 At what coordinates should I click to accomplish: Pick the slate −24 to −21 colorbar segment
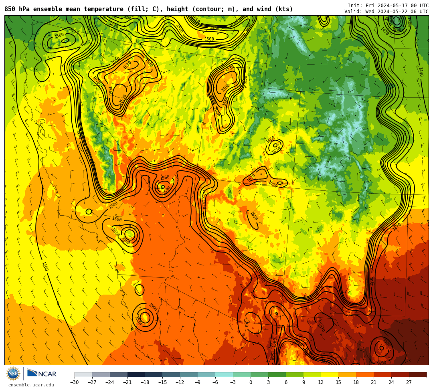point(119,374)
